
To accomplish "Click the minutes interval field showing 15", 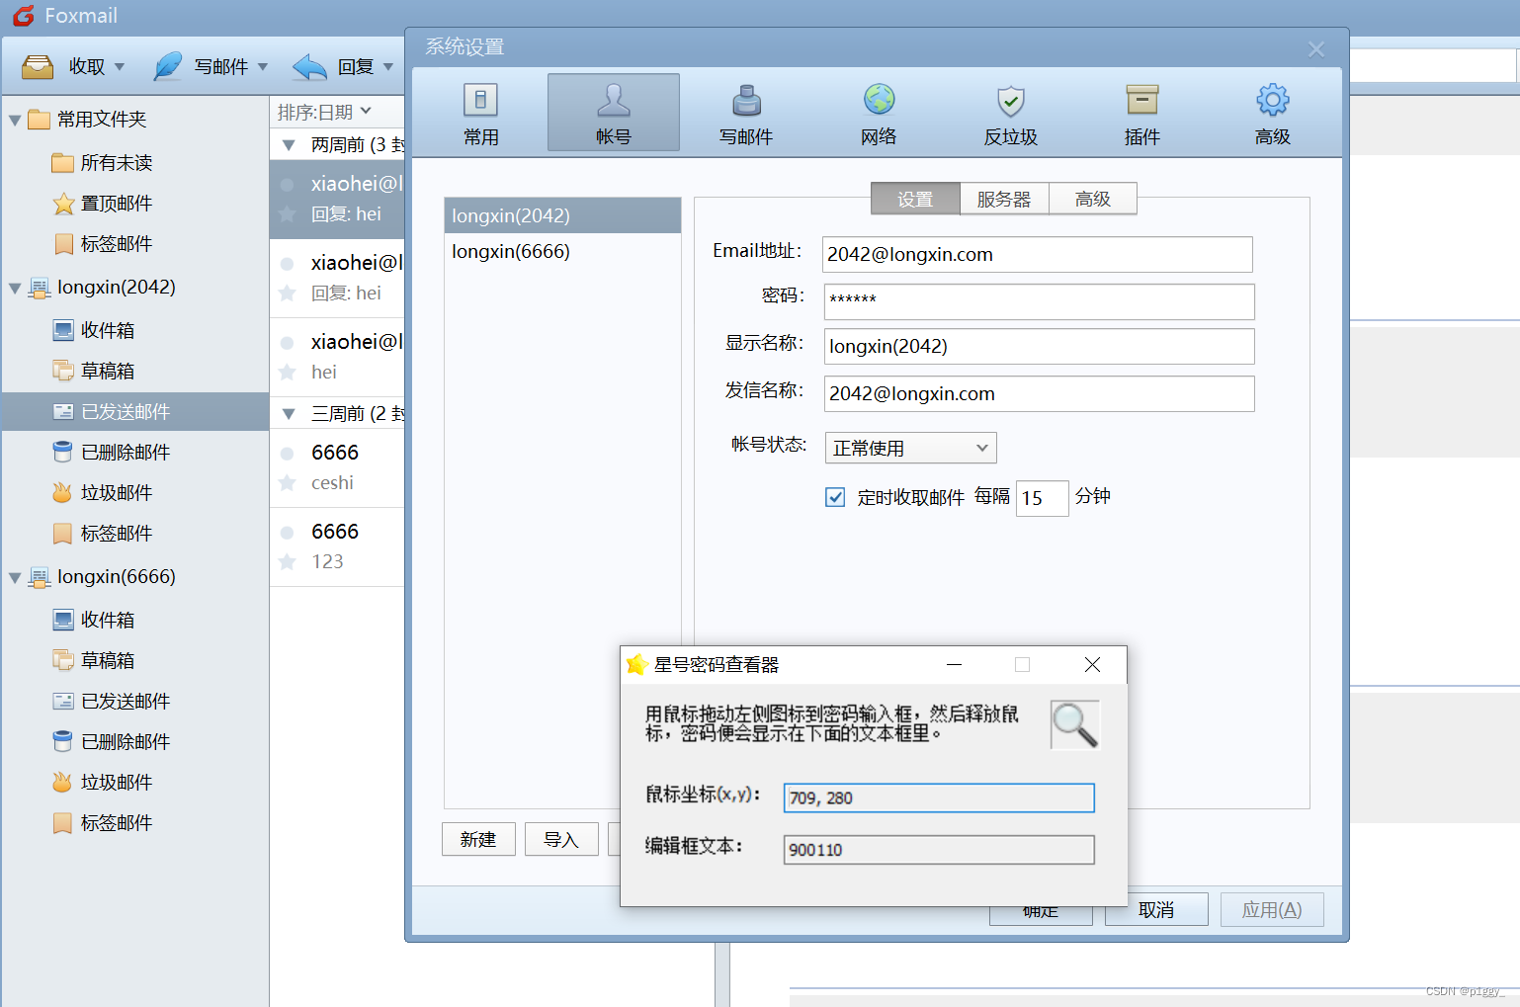I will point(1042,498).
